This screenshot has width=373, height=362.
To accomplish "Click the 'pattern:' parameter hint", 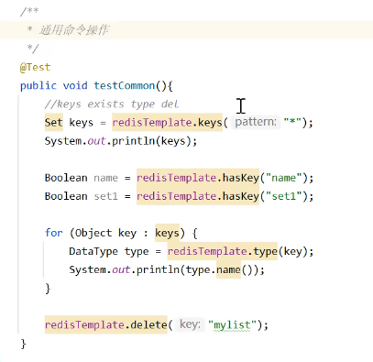I will point(256,122).
